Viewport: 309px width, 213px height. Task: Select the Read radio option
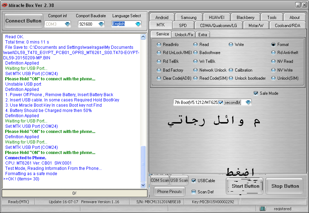pos(195,45)
